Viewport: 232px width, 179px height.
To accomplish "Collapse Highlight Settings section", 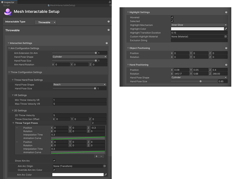I will pyautogui.click(x=128, y=12).
